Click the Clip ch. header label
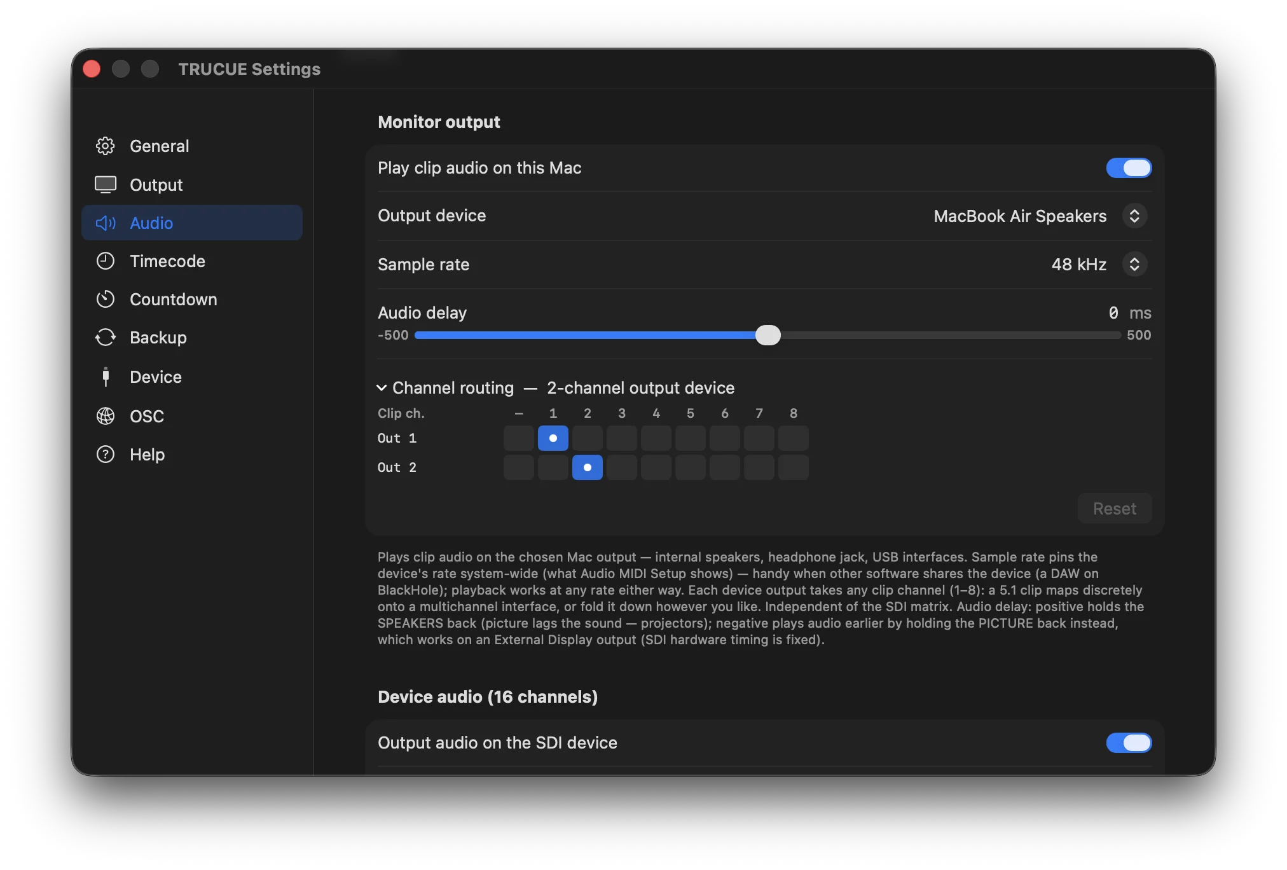Screen dimensions: 1287x870 coord(401,413)
